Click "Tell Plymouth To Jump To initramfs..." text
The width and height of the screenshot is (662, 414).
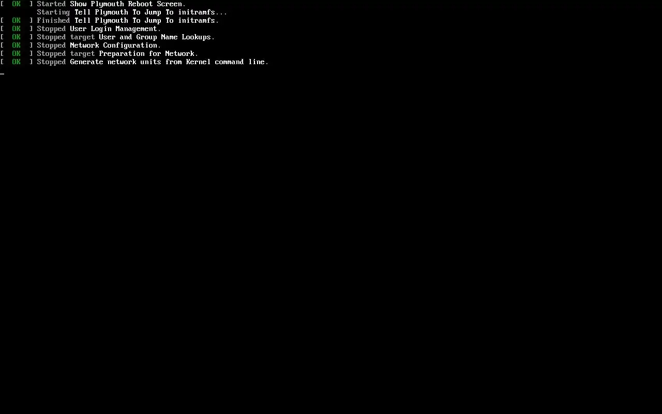tap(151, 12)
